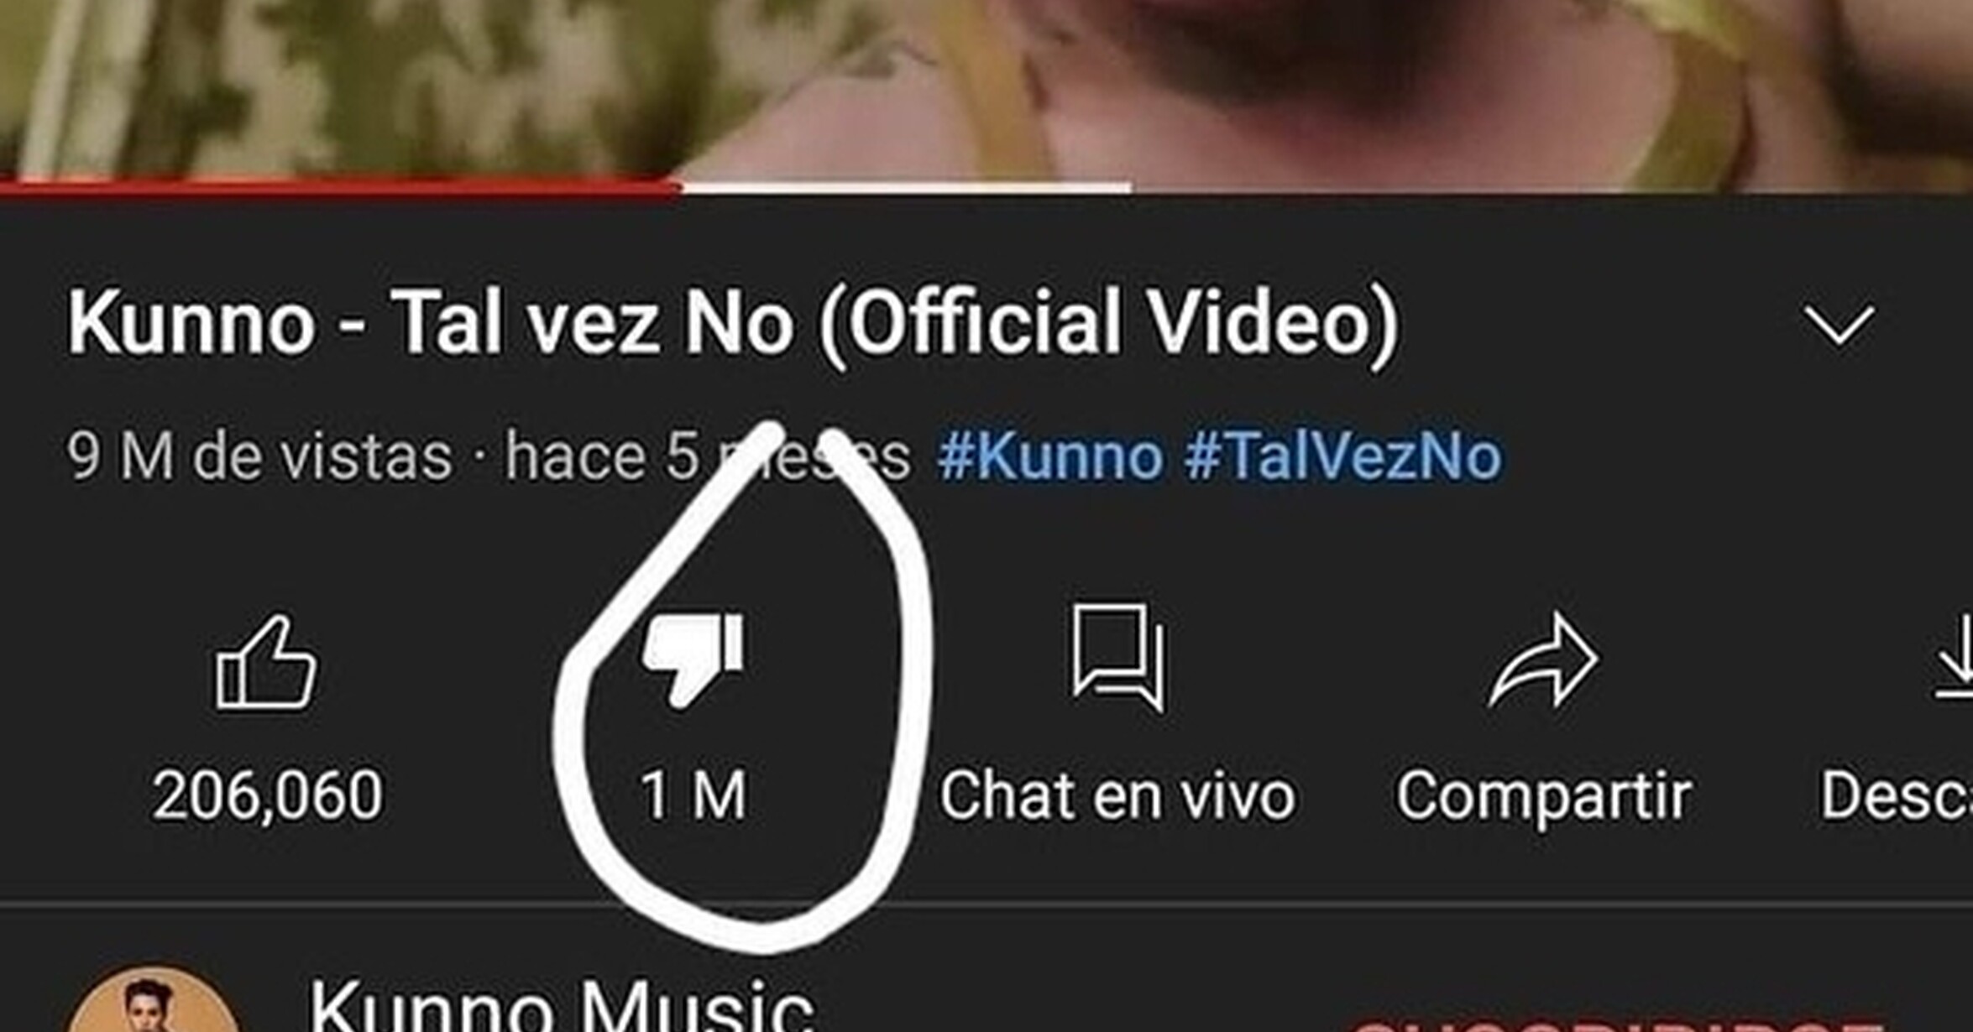
Task: Tap the share arrow icon
Action: [1544, 659]
